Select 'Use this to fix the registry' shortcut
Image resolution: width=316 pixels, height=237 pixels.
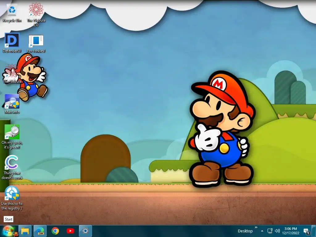[x=12, y=198]
